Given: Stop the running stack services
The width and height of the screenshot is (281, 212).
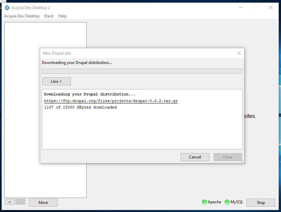Looking at the screenshot, I should pos(261,203).
